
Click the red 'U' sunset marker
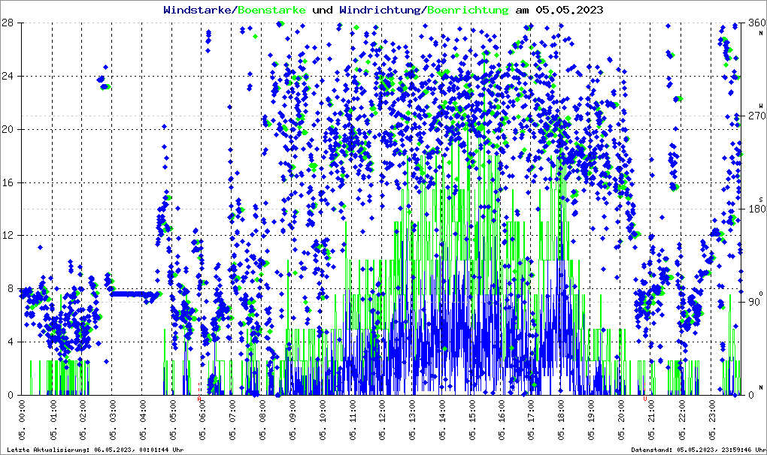pos(644,399)
